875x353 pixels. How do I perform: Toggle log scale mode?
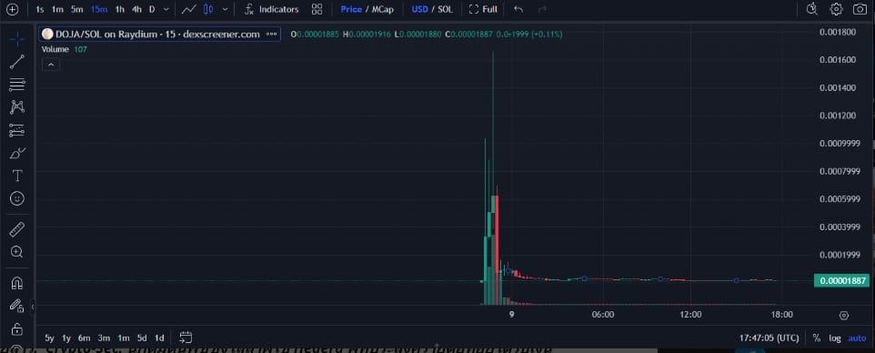click(835, 338)
